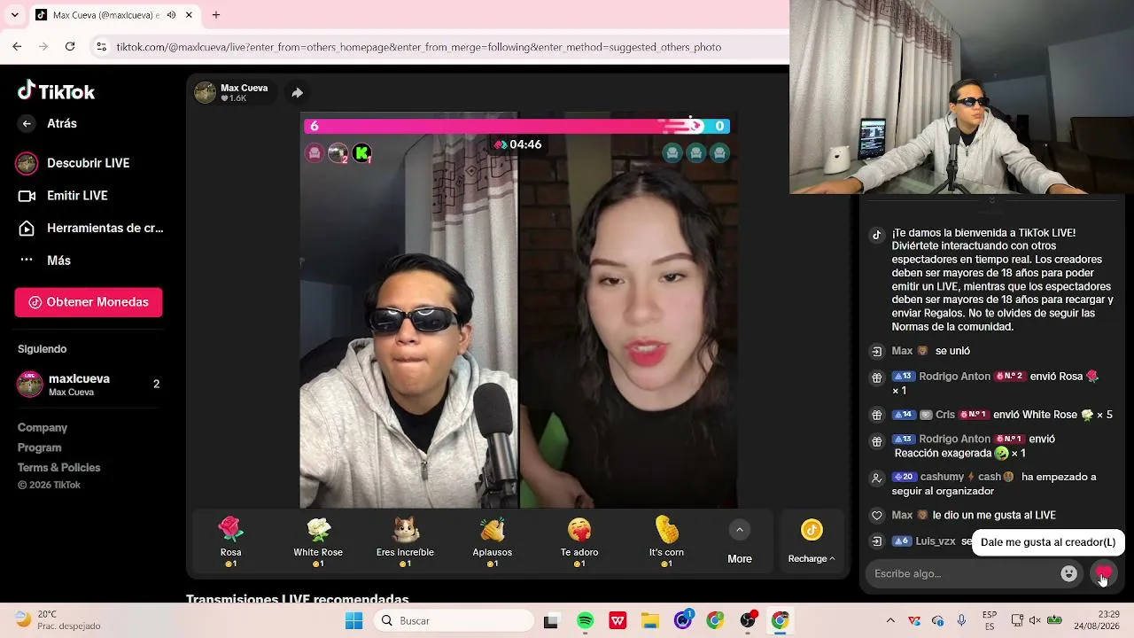This screenshot has height=638, width=1134.
Task: Select the Descubrir LIVE menu item
Action: tap(89, 163)
